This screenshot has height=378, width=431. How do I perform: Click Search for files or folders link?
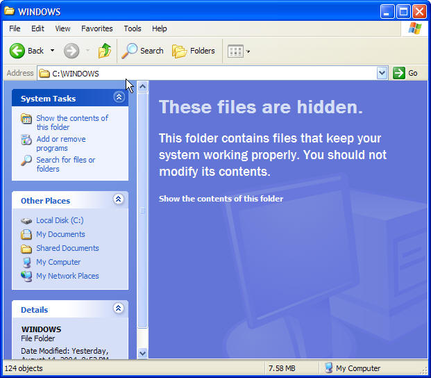tap(66, 164)
